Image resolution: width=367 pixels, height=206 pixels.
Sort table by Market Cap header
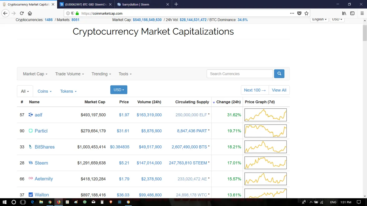pos(95,102)
